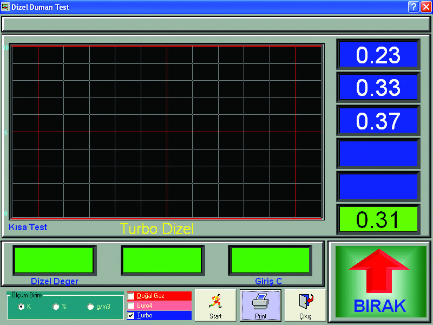433x325 pixels.
Task: Click the first reading 0.23 display
Action: tap(378, 55)
